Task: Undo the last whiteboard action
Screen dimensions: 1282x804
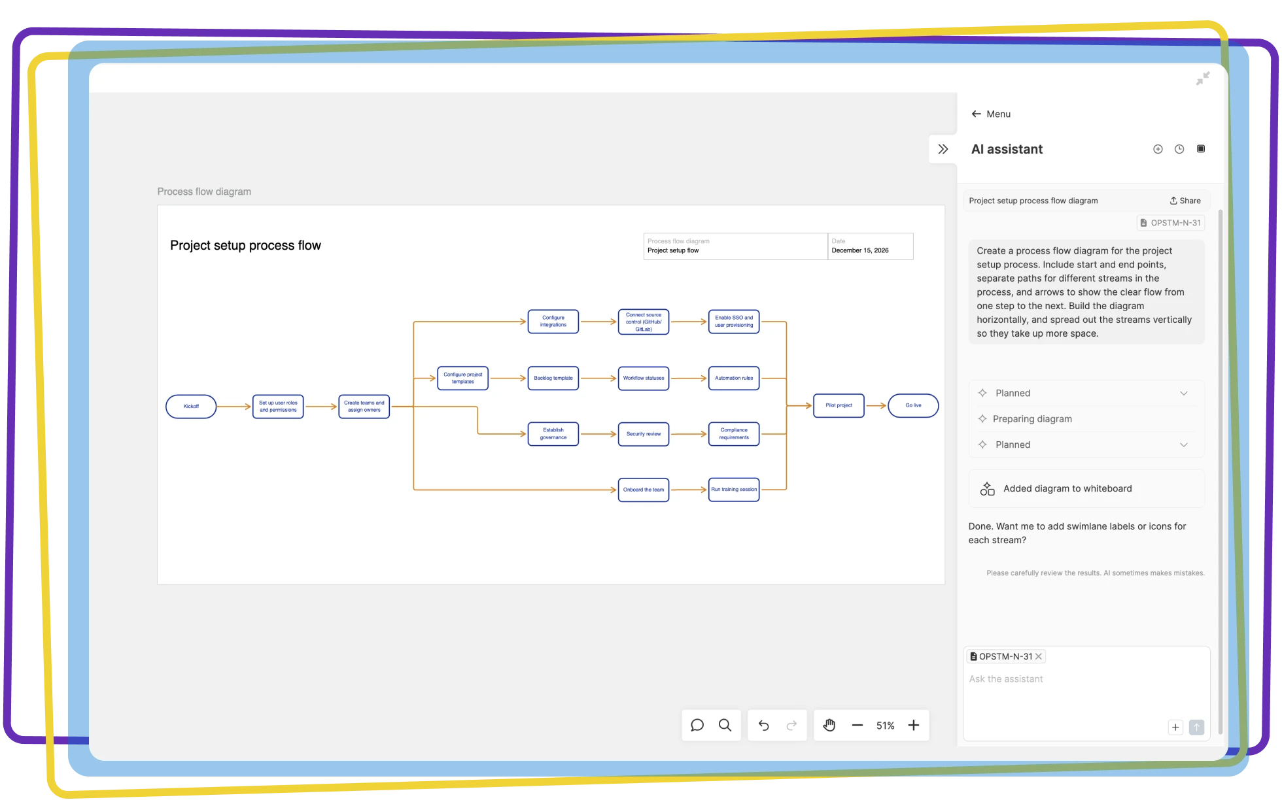Action: click(763, 726)
